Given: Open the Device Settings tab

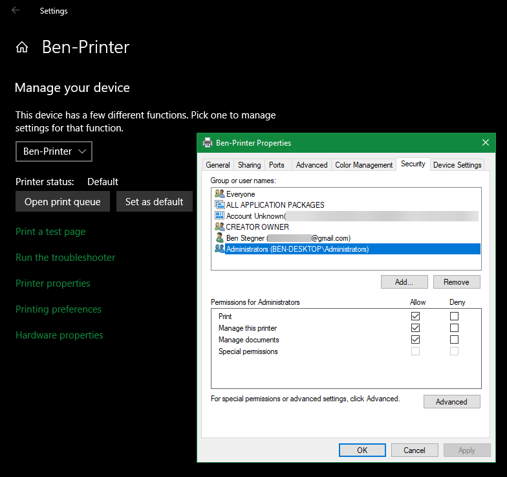Looking at the screenshot, I should [x=457, y=165].
